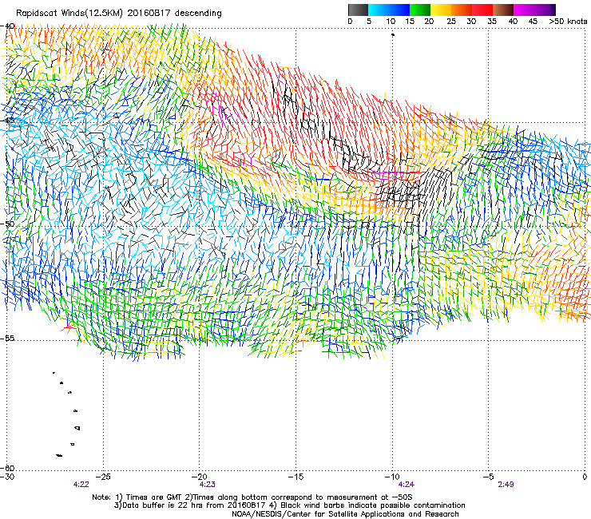Click the 'NOAA/NESDIS/Center for Satellite Applications and Research' credit

[x=345, y=514]
